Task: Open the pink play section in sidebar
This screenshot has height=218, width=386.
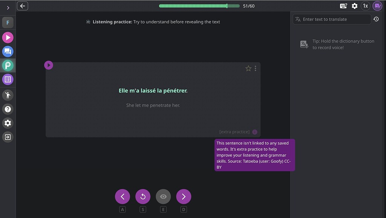Action: [8, 38]
